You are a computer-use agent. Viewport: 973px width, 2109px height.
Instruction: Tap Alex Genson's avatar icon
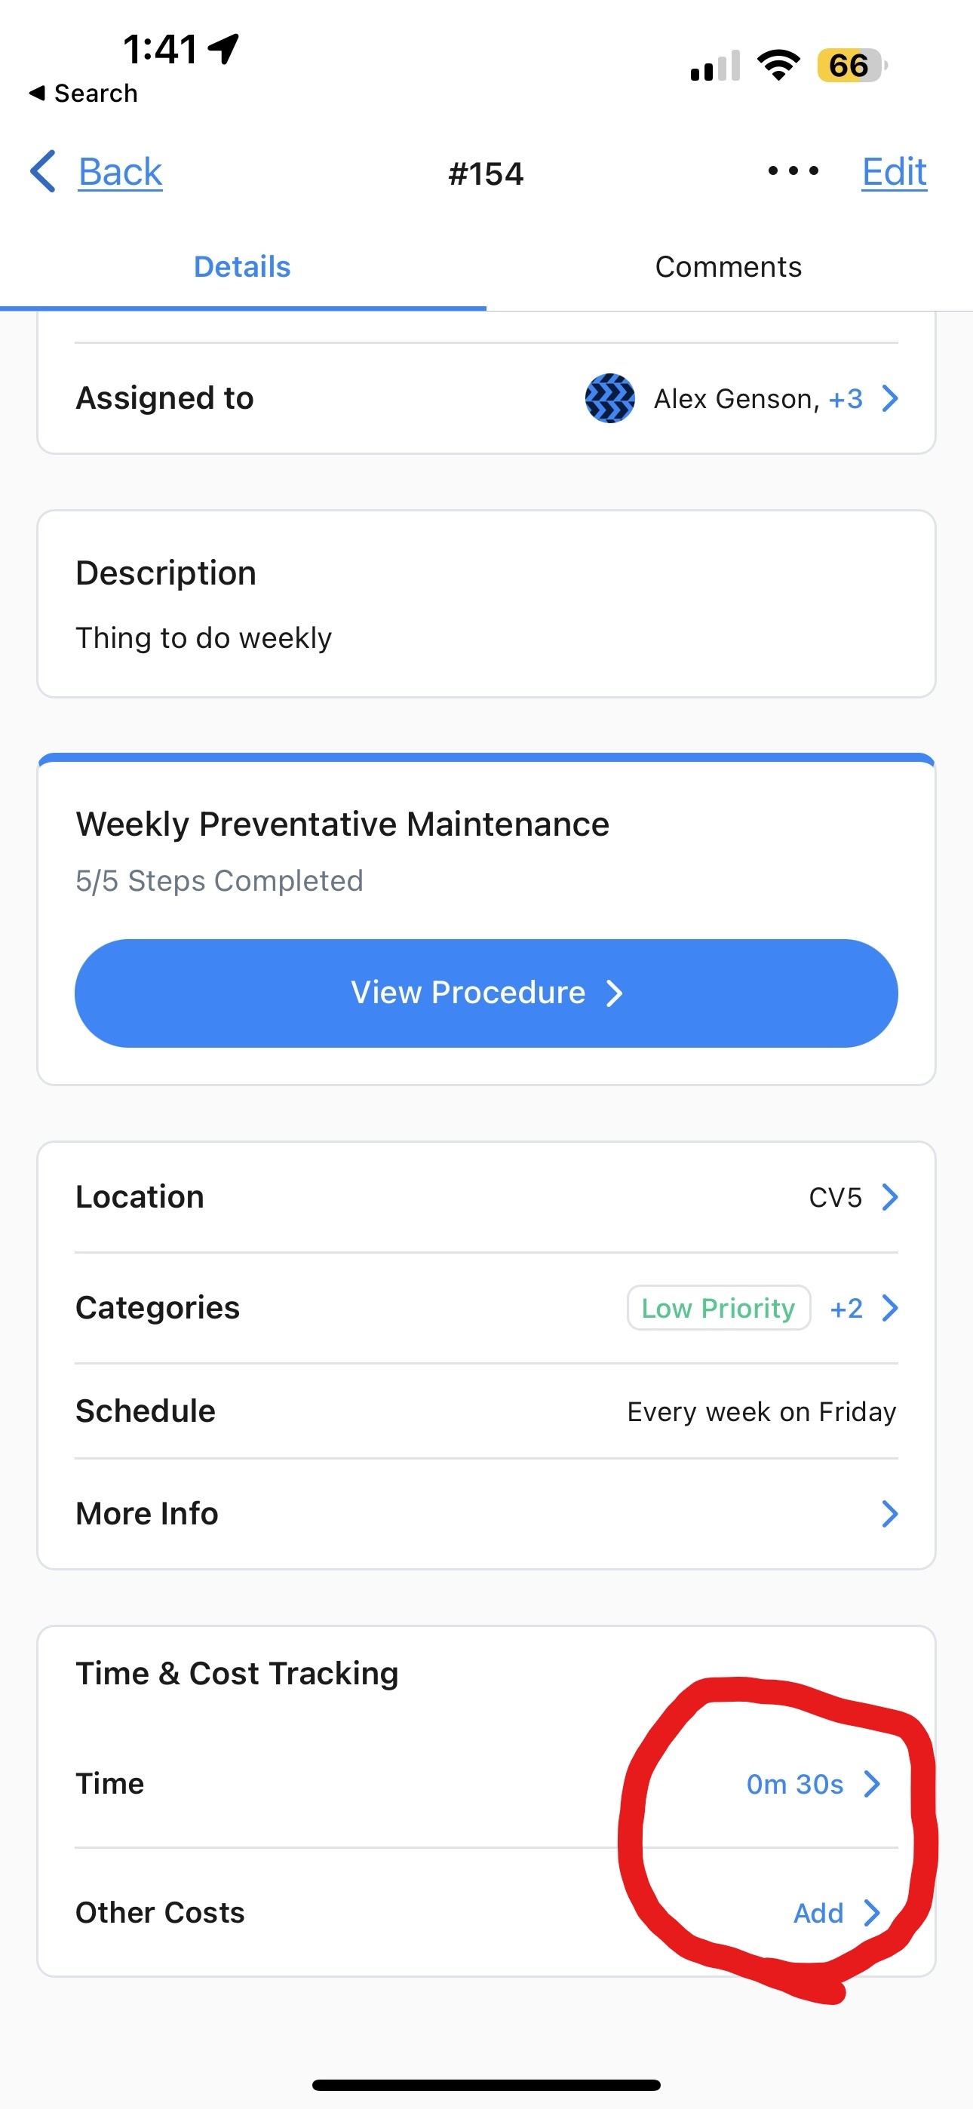tap(609, 398)
